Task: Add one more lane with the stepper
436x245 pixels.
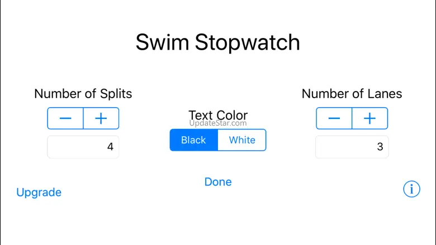Action: coord(369,118)
